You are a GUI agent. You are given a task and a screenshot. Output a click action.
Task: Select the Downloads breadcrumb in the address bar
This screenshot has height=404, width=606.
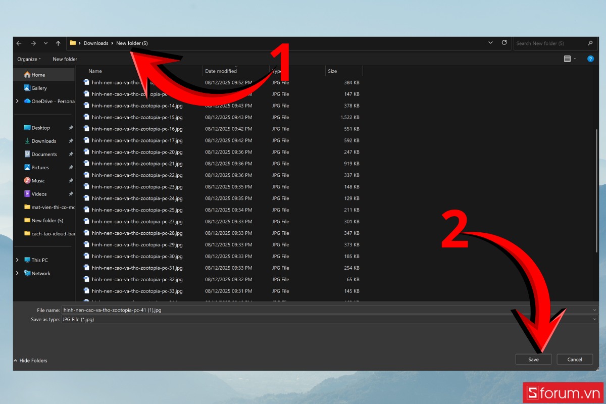[x=96, y=43]
